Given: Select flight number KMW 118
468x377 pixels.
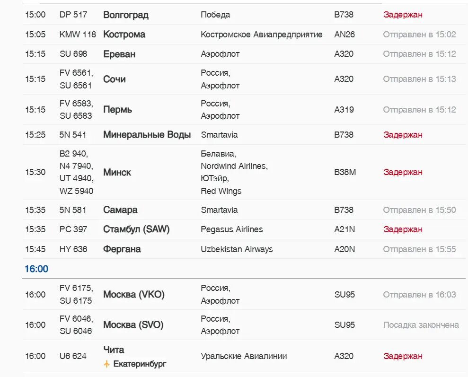Looking at the screenshot, I should click(78, 35).
